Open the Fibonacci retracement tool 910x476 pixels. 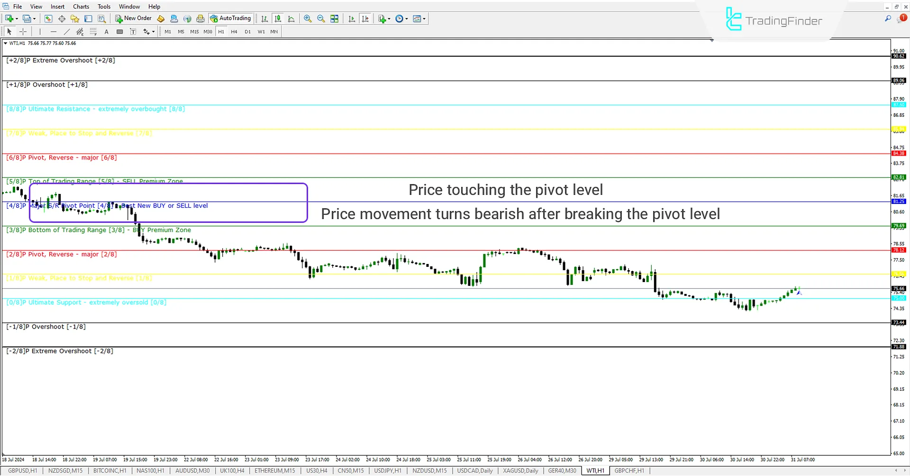pyautogui.click(x=80, y=32)
